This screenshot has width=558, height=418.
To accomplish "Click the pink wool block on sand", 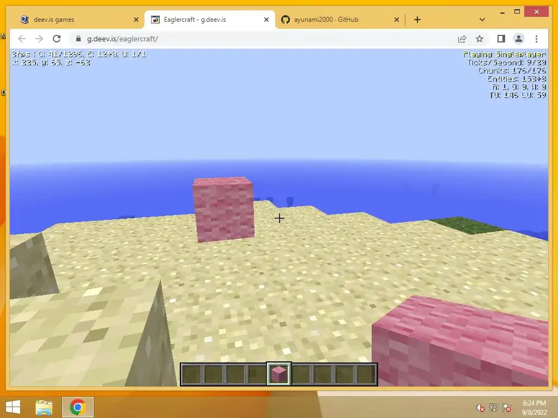I will pos(223,210).
